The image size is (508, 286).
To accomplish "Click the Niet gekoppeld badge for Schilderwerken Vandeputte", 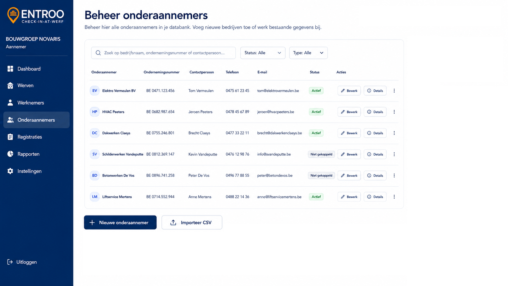I will pyautogui.click(x=321, y=154).
